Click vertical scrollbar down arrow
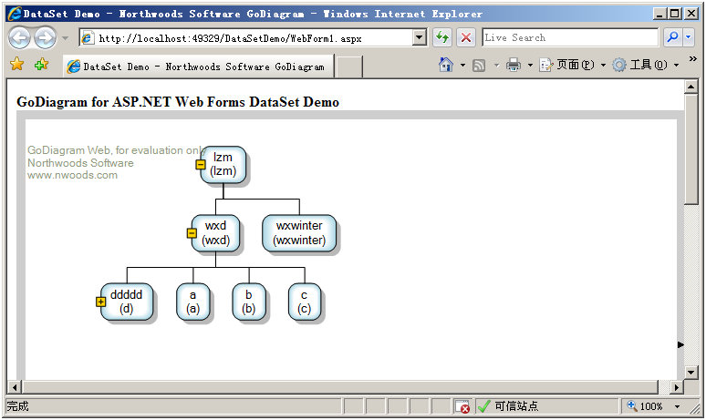 [x=691, y=372]
